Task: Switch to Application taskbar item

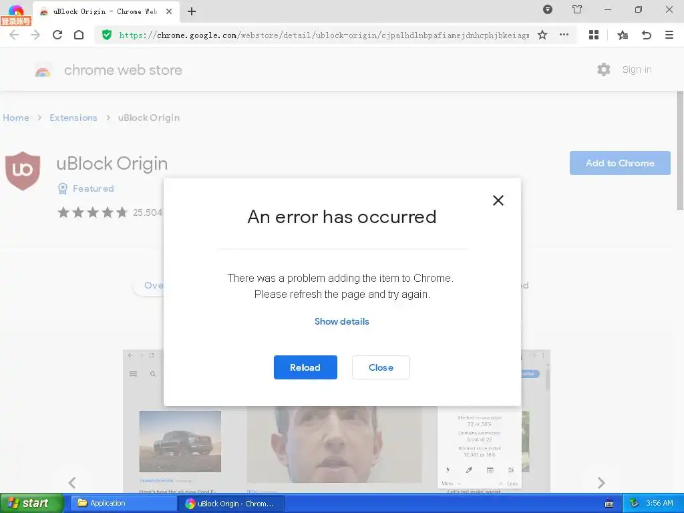Action: coord(123,503)
